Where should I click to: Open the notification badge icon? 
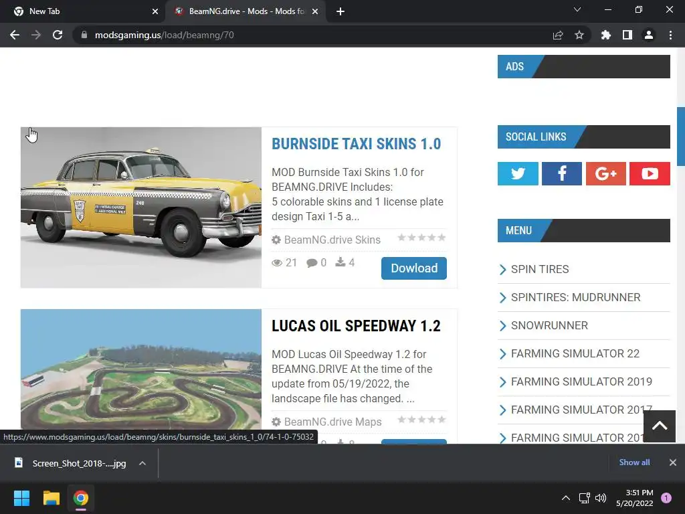(x=666, y=498)
